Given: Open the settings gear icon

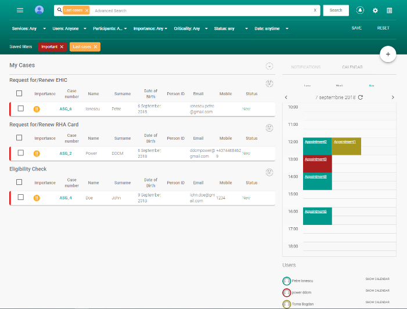Looking at the screenshot, I should point(375,10).
